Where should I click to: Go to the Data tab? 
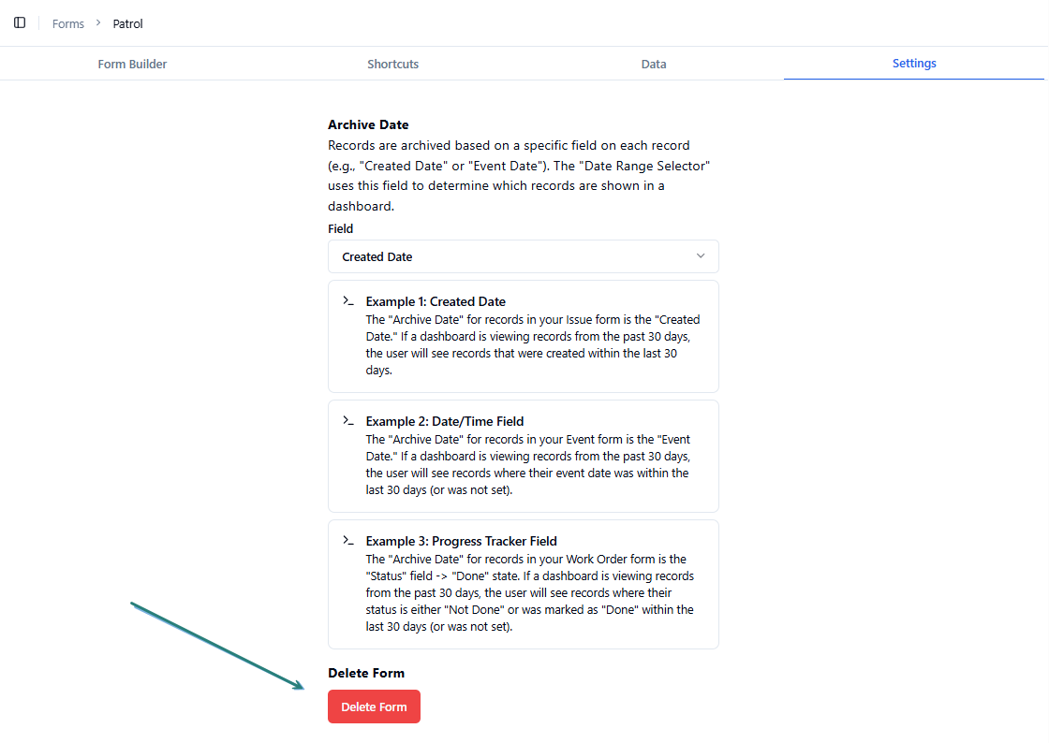coord(654,64)
